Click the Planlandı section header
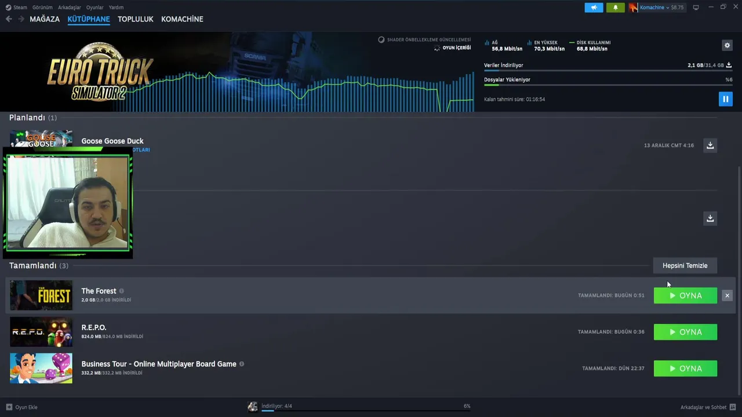This screenshot has height=417, width=742. point(33,118)
